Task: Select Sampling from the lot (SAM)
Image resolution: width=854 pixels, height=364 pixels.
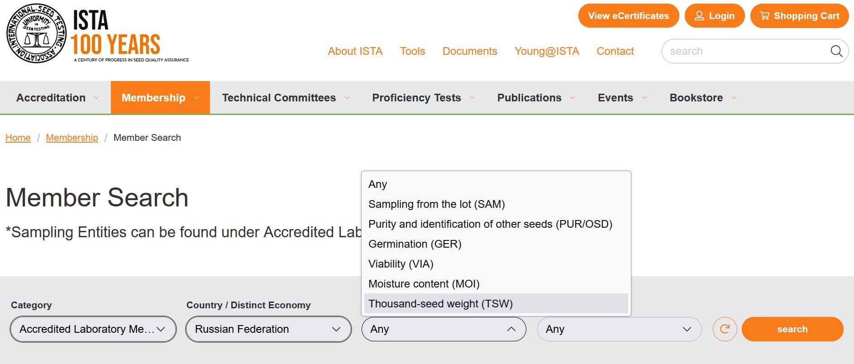Action: coord(496,204)
